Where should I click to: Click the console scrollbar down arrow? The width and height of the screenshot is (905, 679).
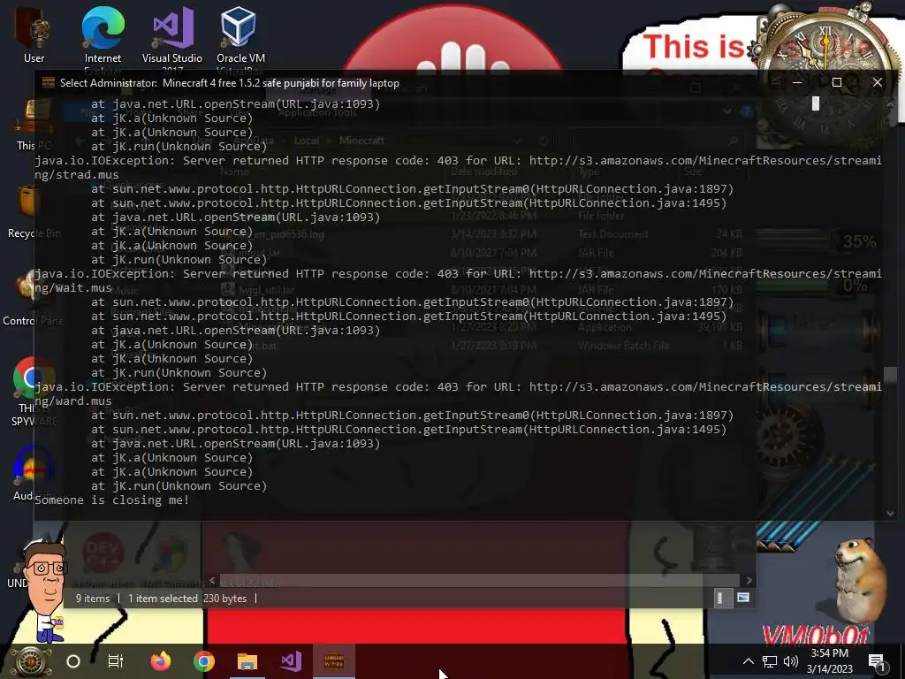(x=890, y=514)
